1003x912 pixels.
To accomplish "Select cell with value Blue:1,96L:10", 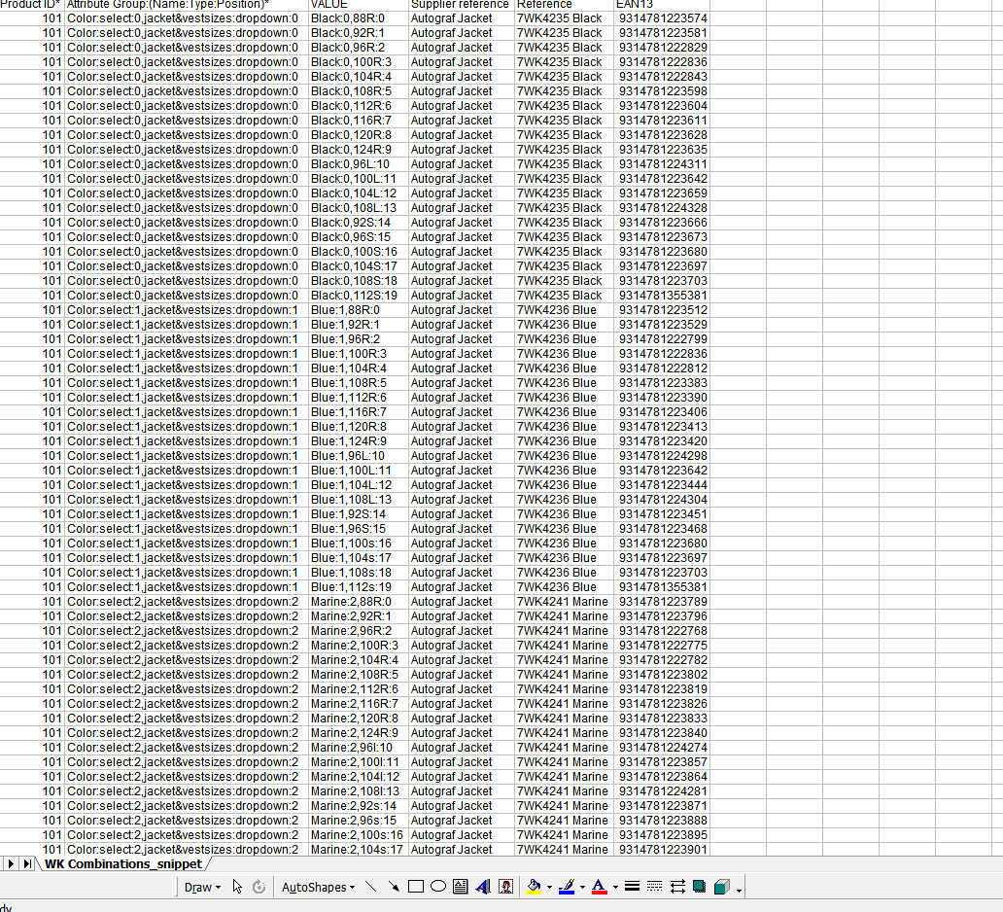I will [358, 456].
